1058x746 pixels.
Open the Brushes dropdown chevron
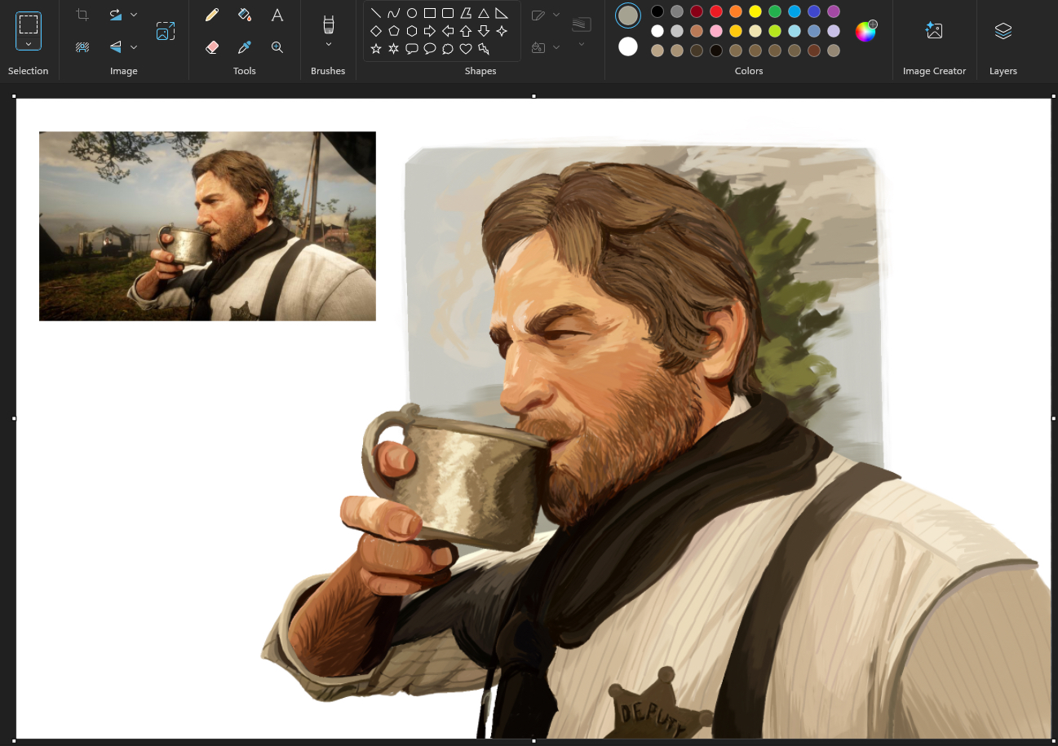coord(329,44)
